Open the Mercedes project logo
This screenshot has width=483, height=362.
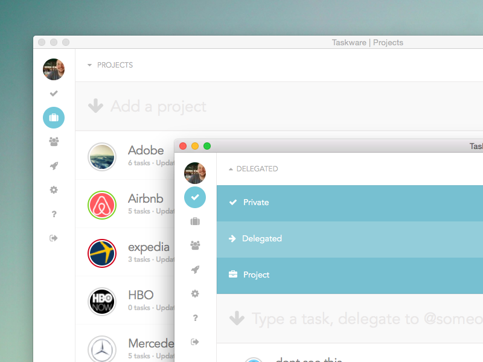pyautogui.click(x=102, y=350)
